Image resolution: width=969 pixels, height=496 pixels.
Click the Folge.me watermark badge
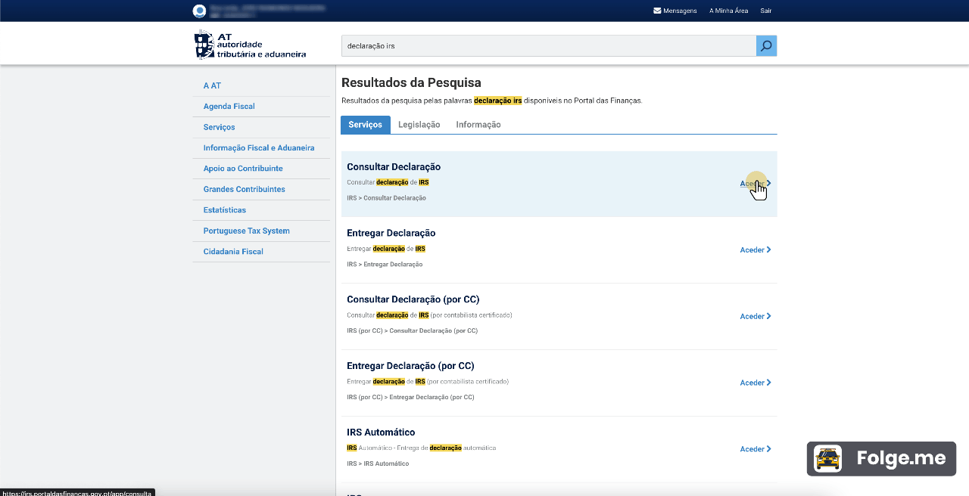click(881, 458)
